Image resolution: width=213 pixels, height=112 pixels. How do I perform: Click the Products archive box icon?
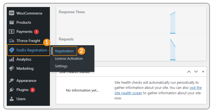(x=12, y=22)
